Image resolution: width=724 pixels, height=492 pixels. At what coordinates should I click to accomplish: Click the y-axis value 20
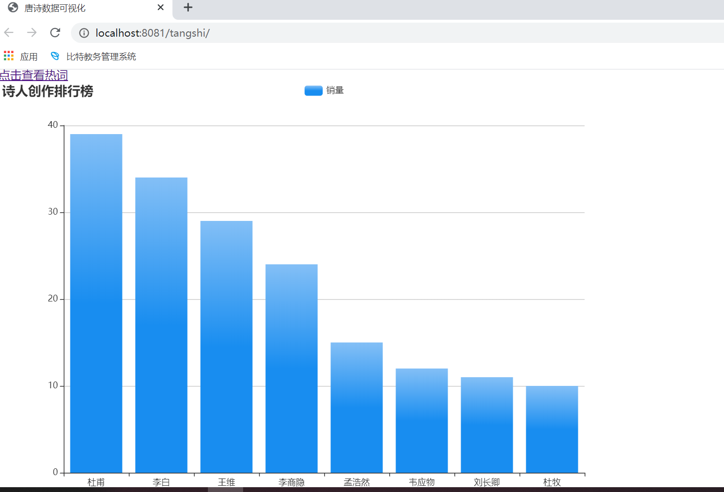[x=53, y=299]
